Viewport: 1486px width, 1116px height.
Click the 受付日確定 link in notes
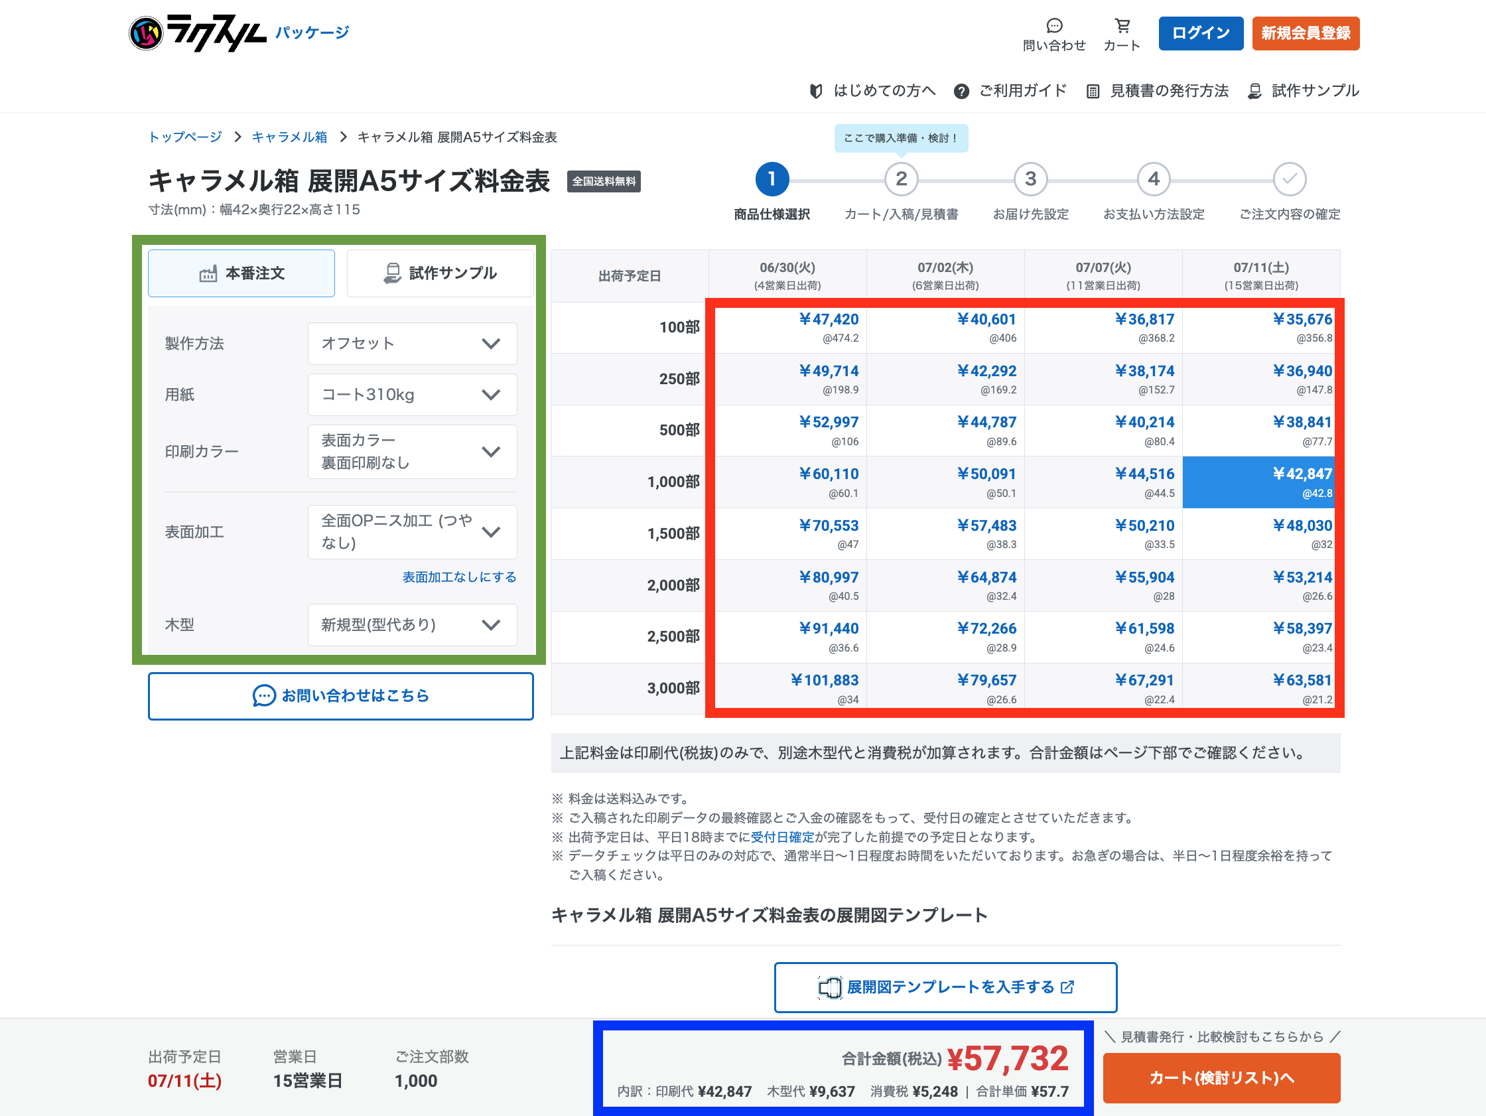[x=783, y=837]
